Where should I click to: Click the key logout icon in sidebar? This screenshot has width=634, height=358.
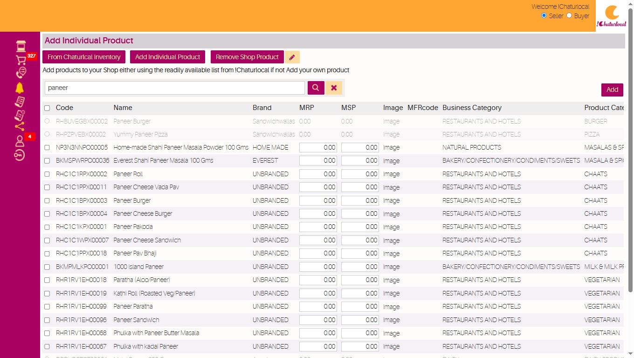pos(20,155)
